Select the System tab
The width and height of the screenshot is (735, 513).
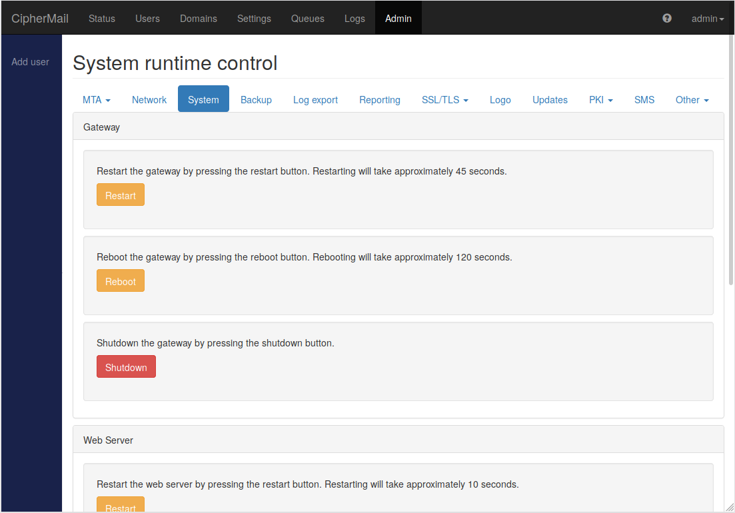pos(203,99)
